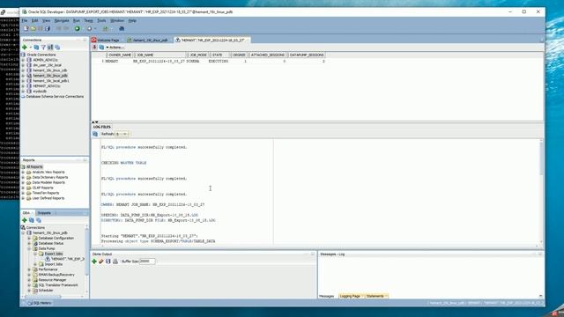Open dropdown arrow next to New Connection plus
This screenshot has width=564, height=317.
coord(31,48)
